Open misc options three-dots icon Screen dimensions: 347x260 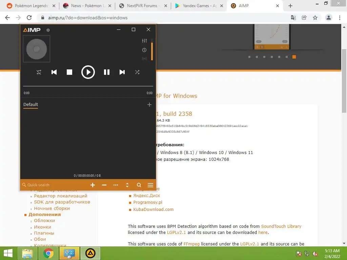point(116,185)
